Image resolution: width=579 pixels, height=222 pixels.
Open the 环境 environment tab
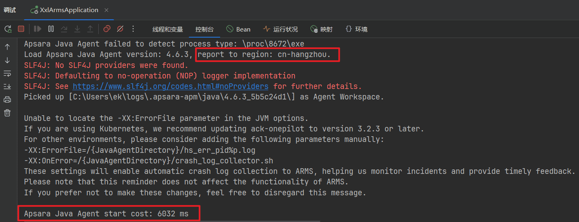click(356, 30)
